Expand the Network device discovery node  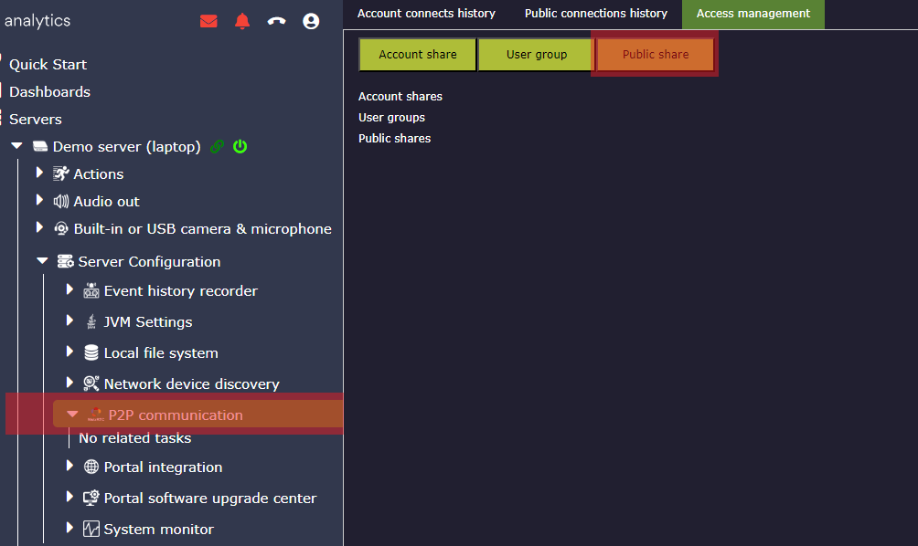click(69, 383)
